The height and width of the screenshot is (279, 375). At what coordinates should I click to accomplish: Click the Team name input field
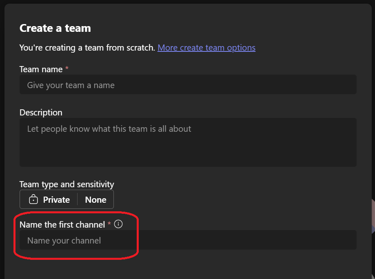188,85
